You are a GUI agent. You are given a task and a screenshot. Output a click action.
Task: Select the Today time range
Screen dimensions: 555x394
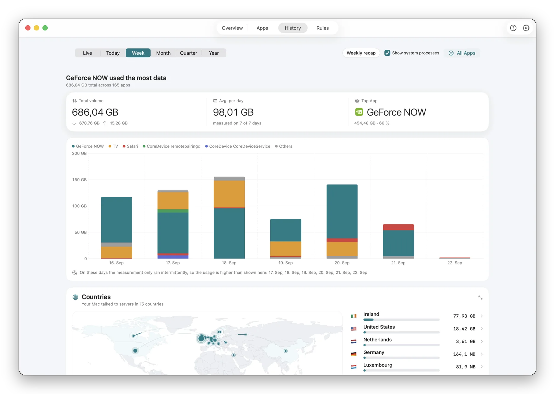(x=113, y=53)
